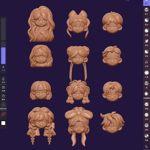Viewport: 150px width, 150px height.
Task: Select the sphere tool below Select Mask
Action: point(146,106)
